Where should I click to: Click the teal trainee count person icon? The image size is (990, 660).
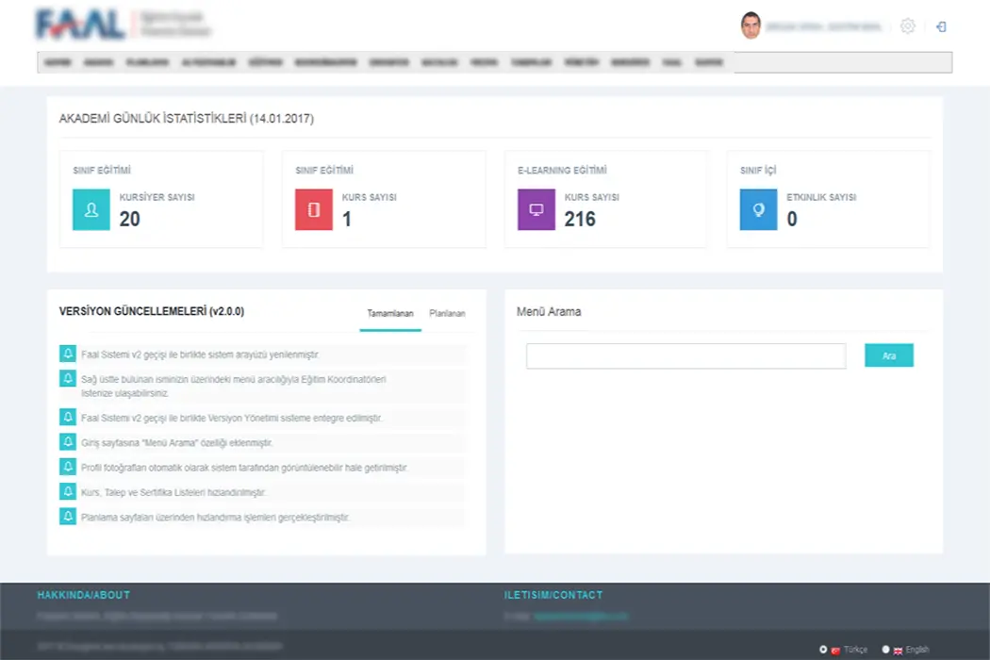(x=91, y=210)
